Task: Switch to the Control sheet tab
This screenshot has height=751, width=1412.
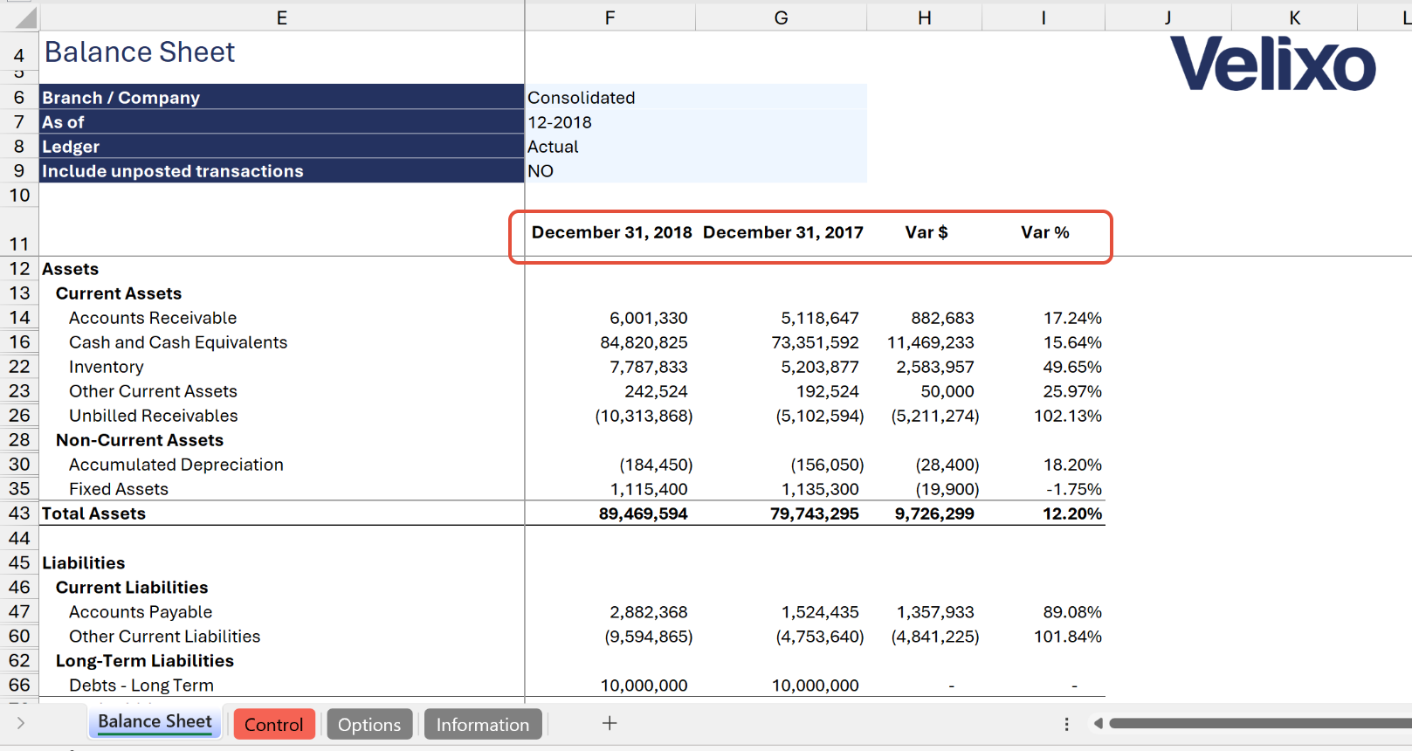Action: (274, 724)
